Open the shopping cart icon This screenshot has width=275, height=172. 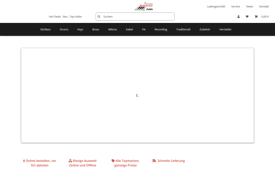coord(256,17)
